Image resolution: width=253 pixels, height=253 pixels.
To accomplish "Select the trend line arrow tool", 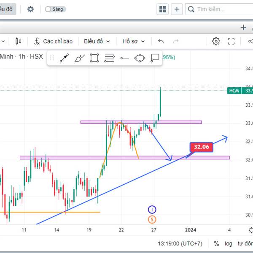I will [x=64, y=58].
